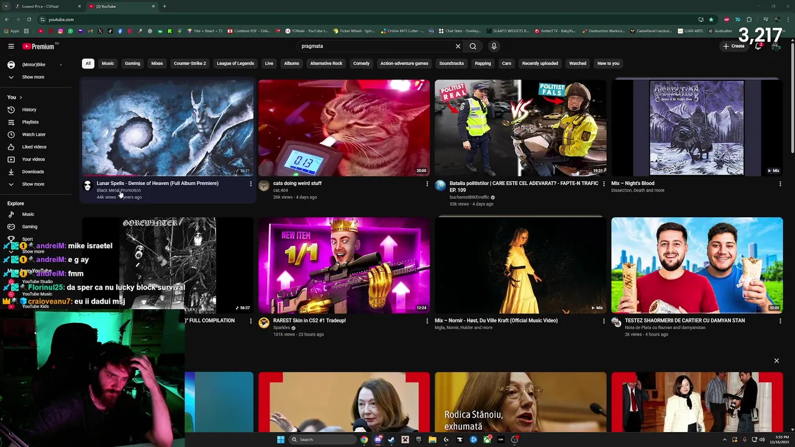Open more options for Lunar Spells video
This screenshot has height=447, width=795.
point(251,184)
